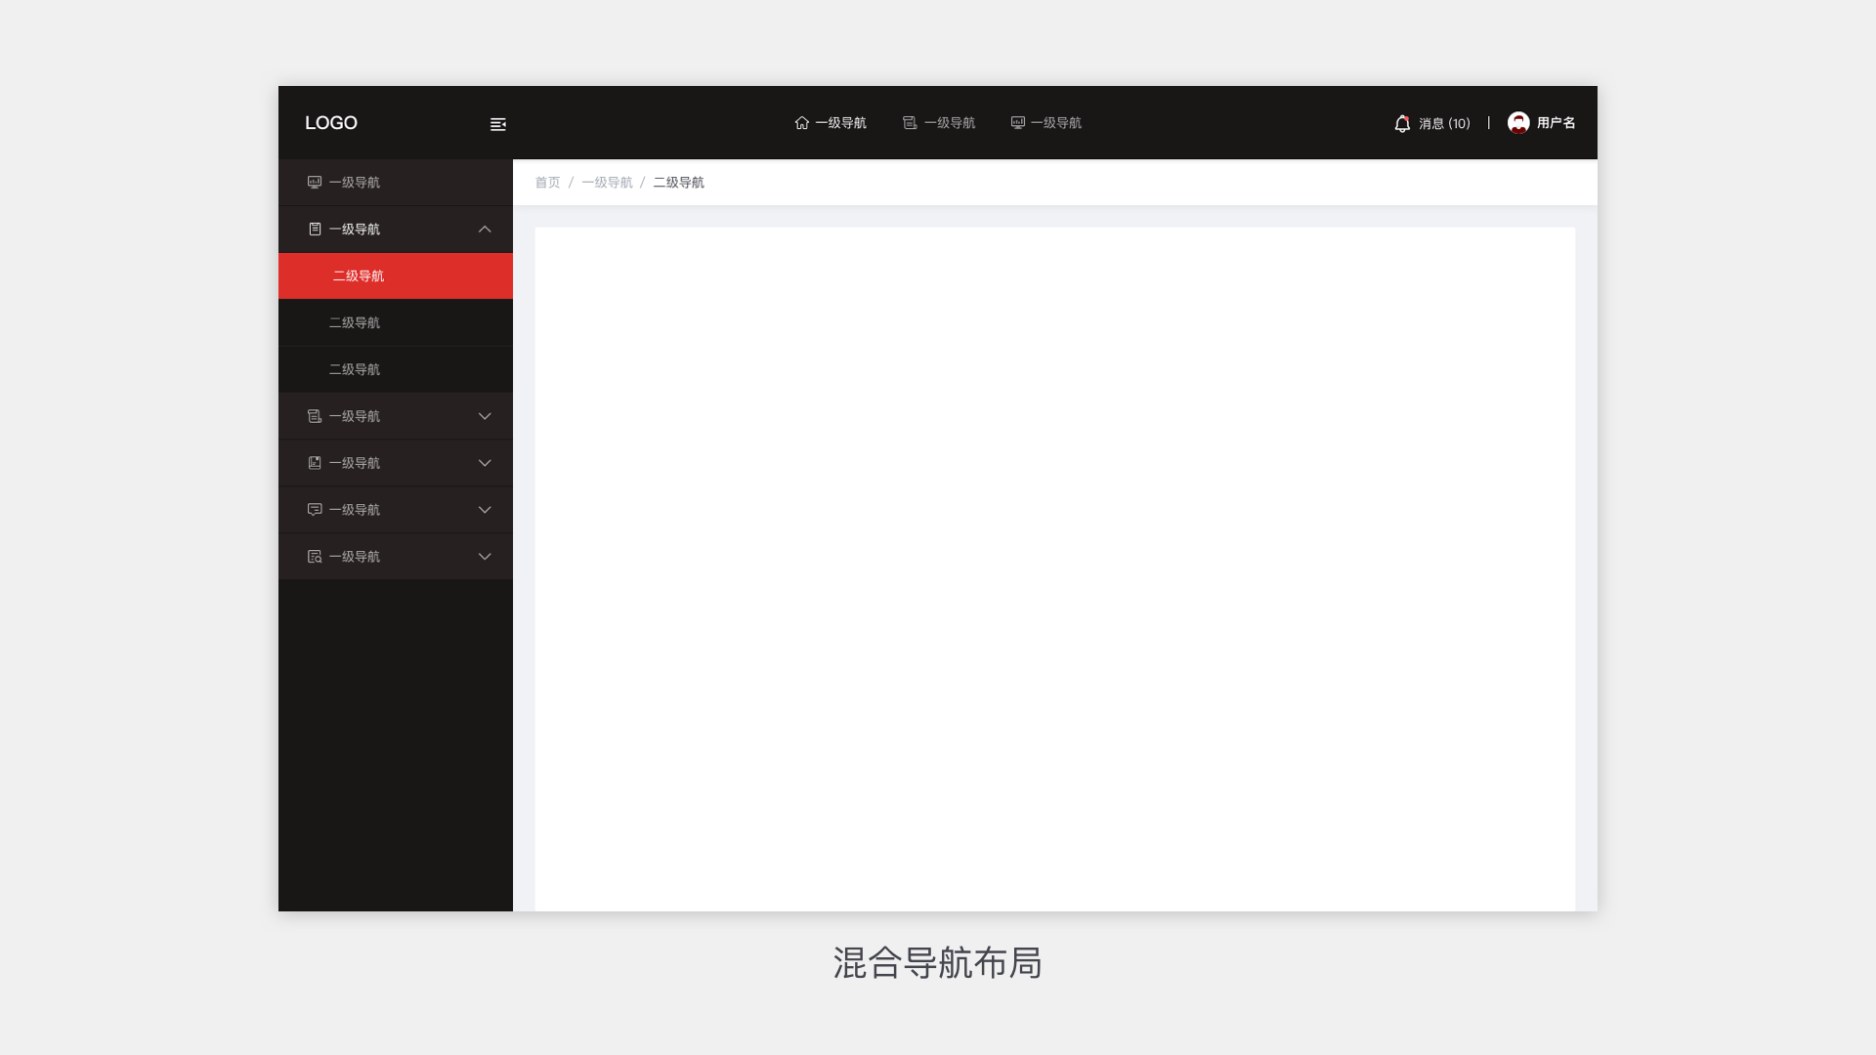Expand the last sidebar menu's down chevron

click(x=485, y=557)
